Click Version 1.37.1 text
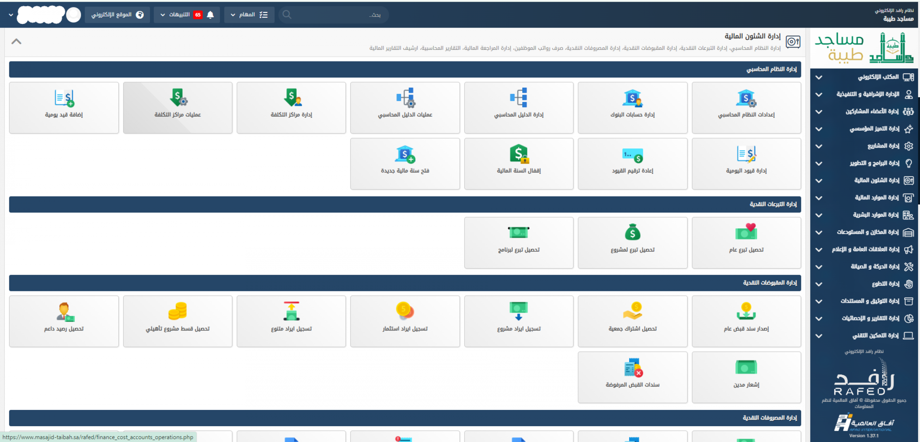Viewport: 920px width, 442px height. (x=864, y=436)
